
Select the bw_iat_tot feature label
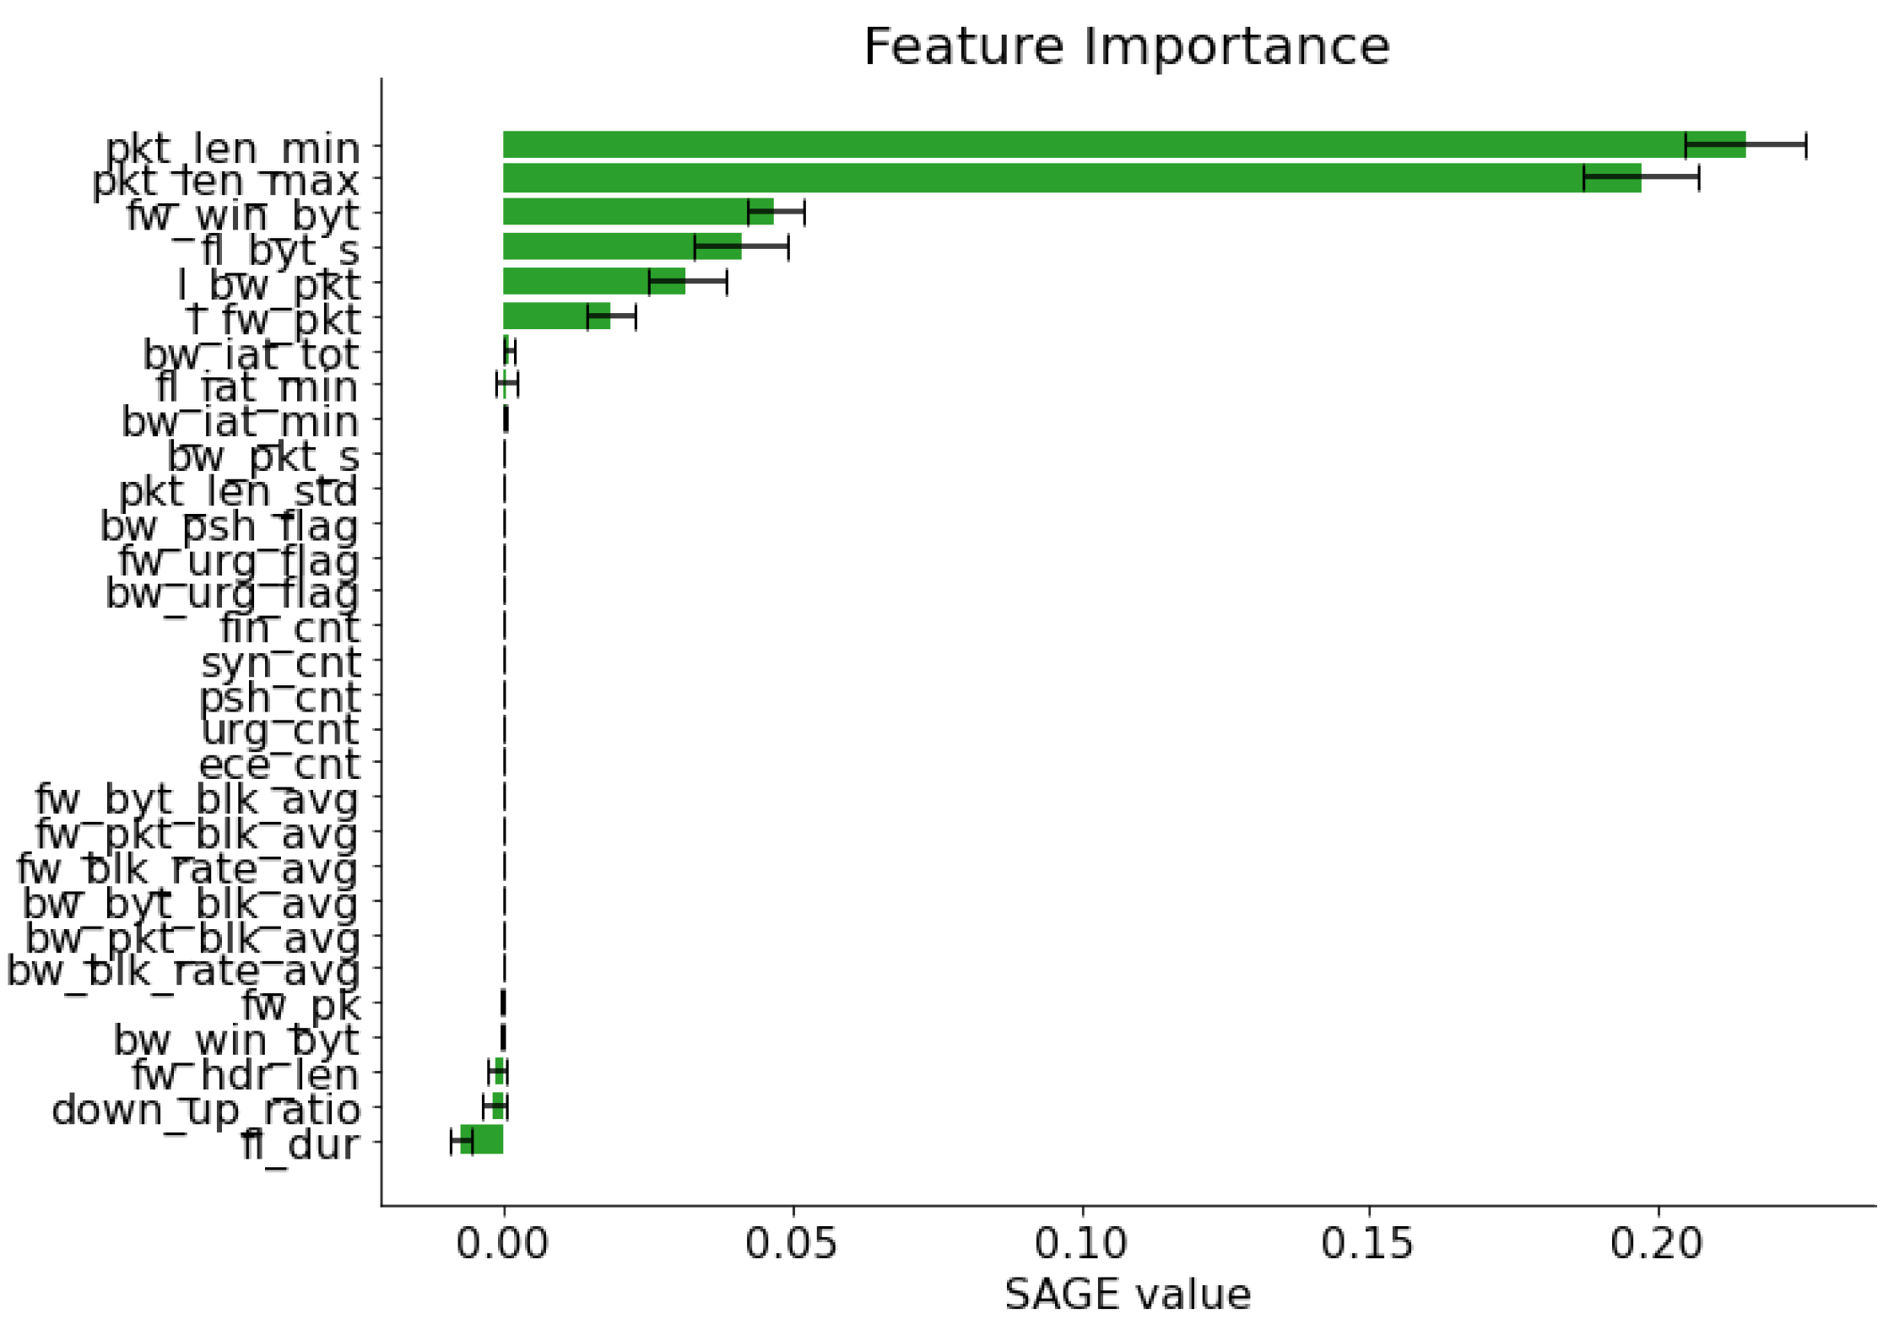coord(251,354)
